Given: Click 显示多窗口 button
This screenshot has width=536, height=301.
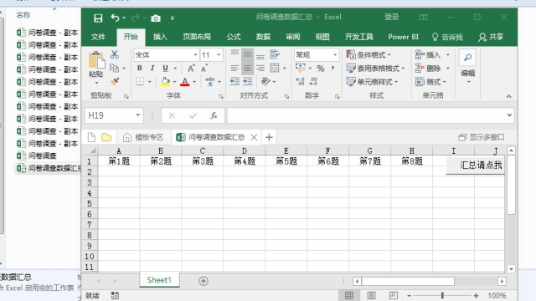Looking at the screenshot, I should [x=482, y=137].
